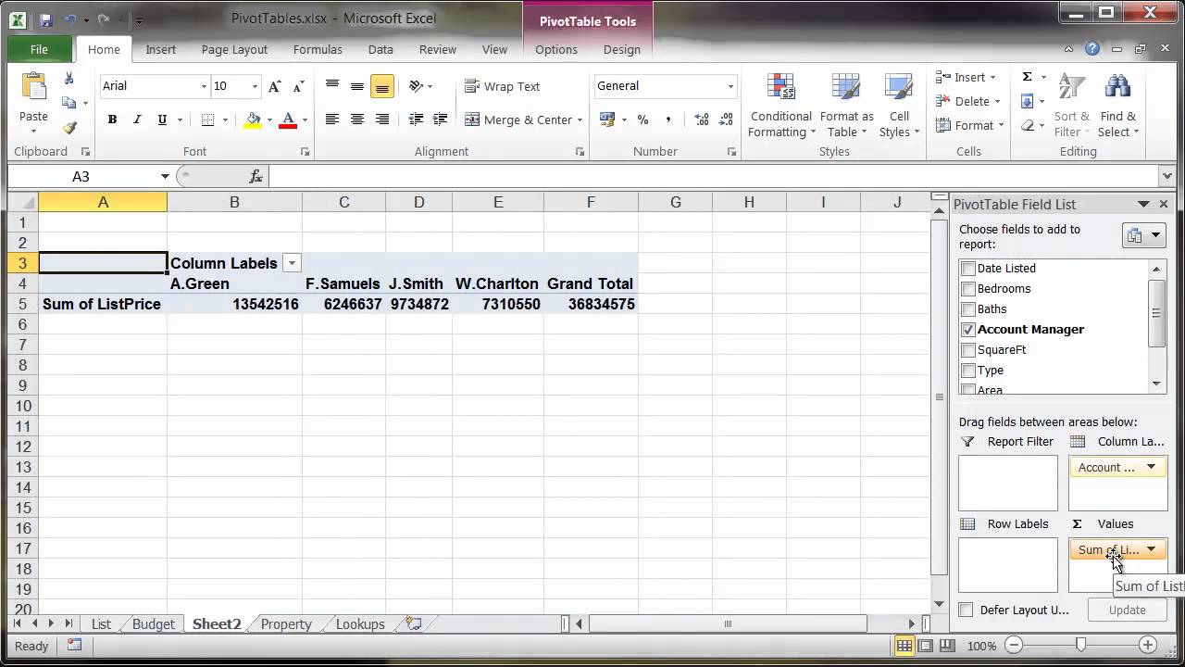Apply Percent Style format
The image size is (1185, 667).
coord(642,120)
